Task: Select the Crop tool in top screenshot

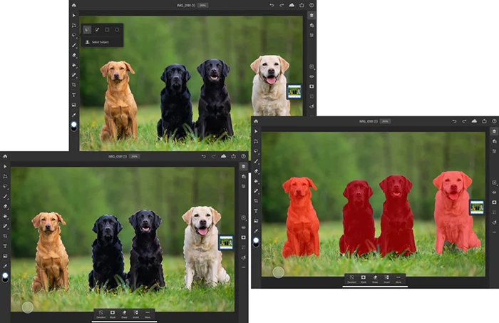Action: tap(74, 85)
